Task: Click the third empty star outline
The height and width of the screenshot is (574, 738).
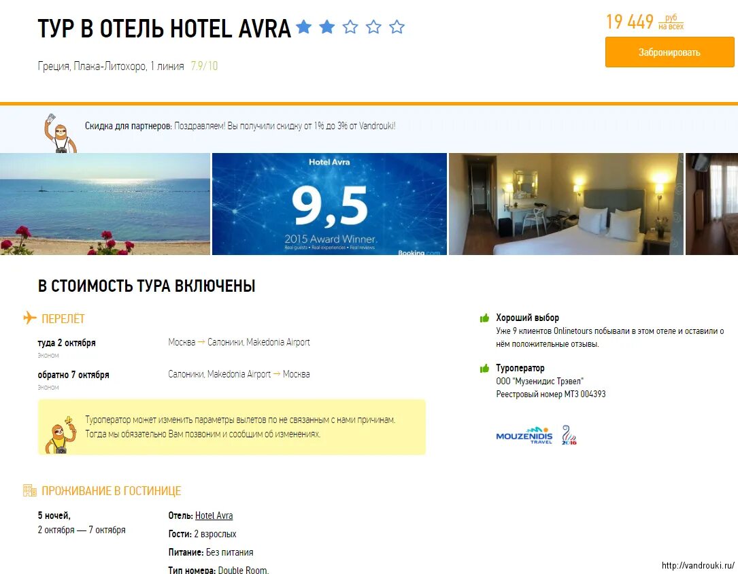Action: (x=350, y=27)
